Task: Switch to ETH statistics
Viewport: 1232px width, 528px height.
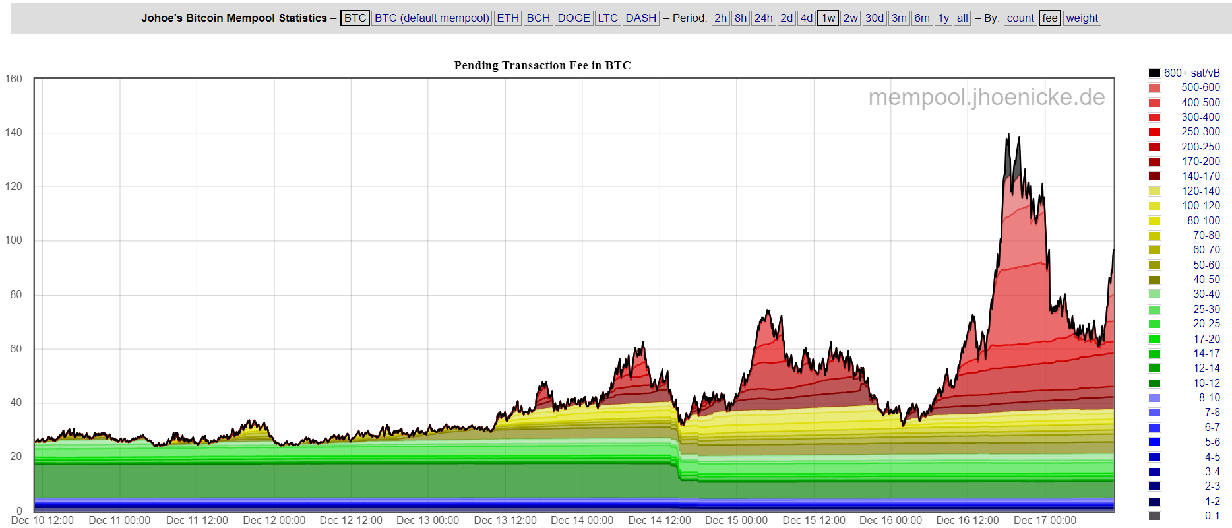Action: 508,18
